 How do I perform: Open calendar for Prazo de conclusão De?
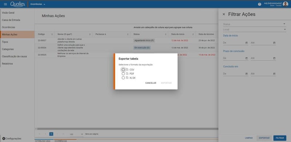pos(247,58)
